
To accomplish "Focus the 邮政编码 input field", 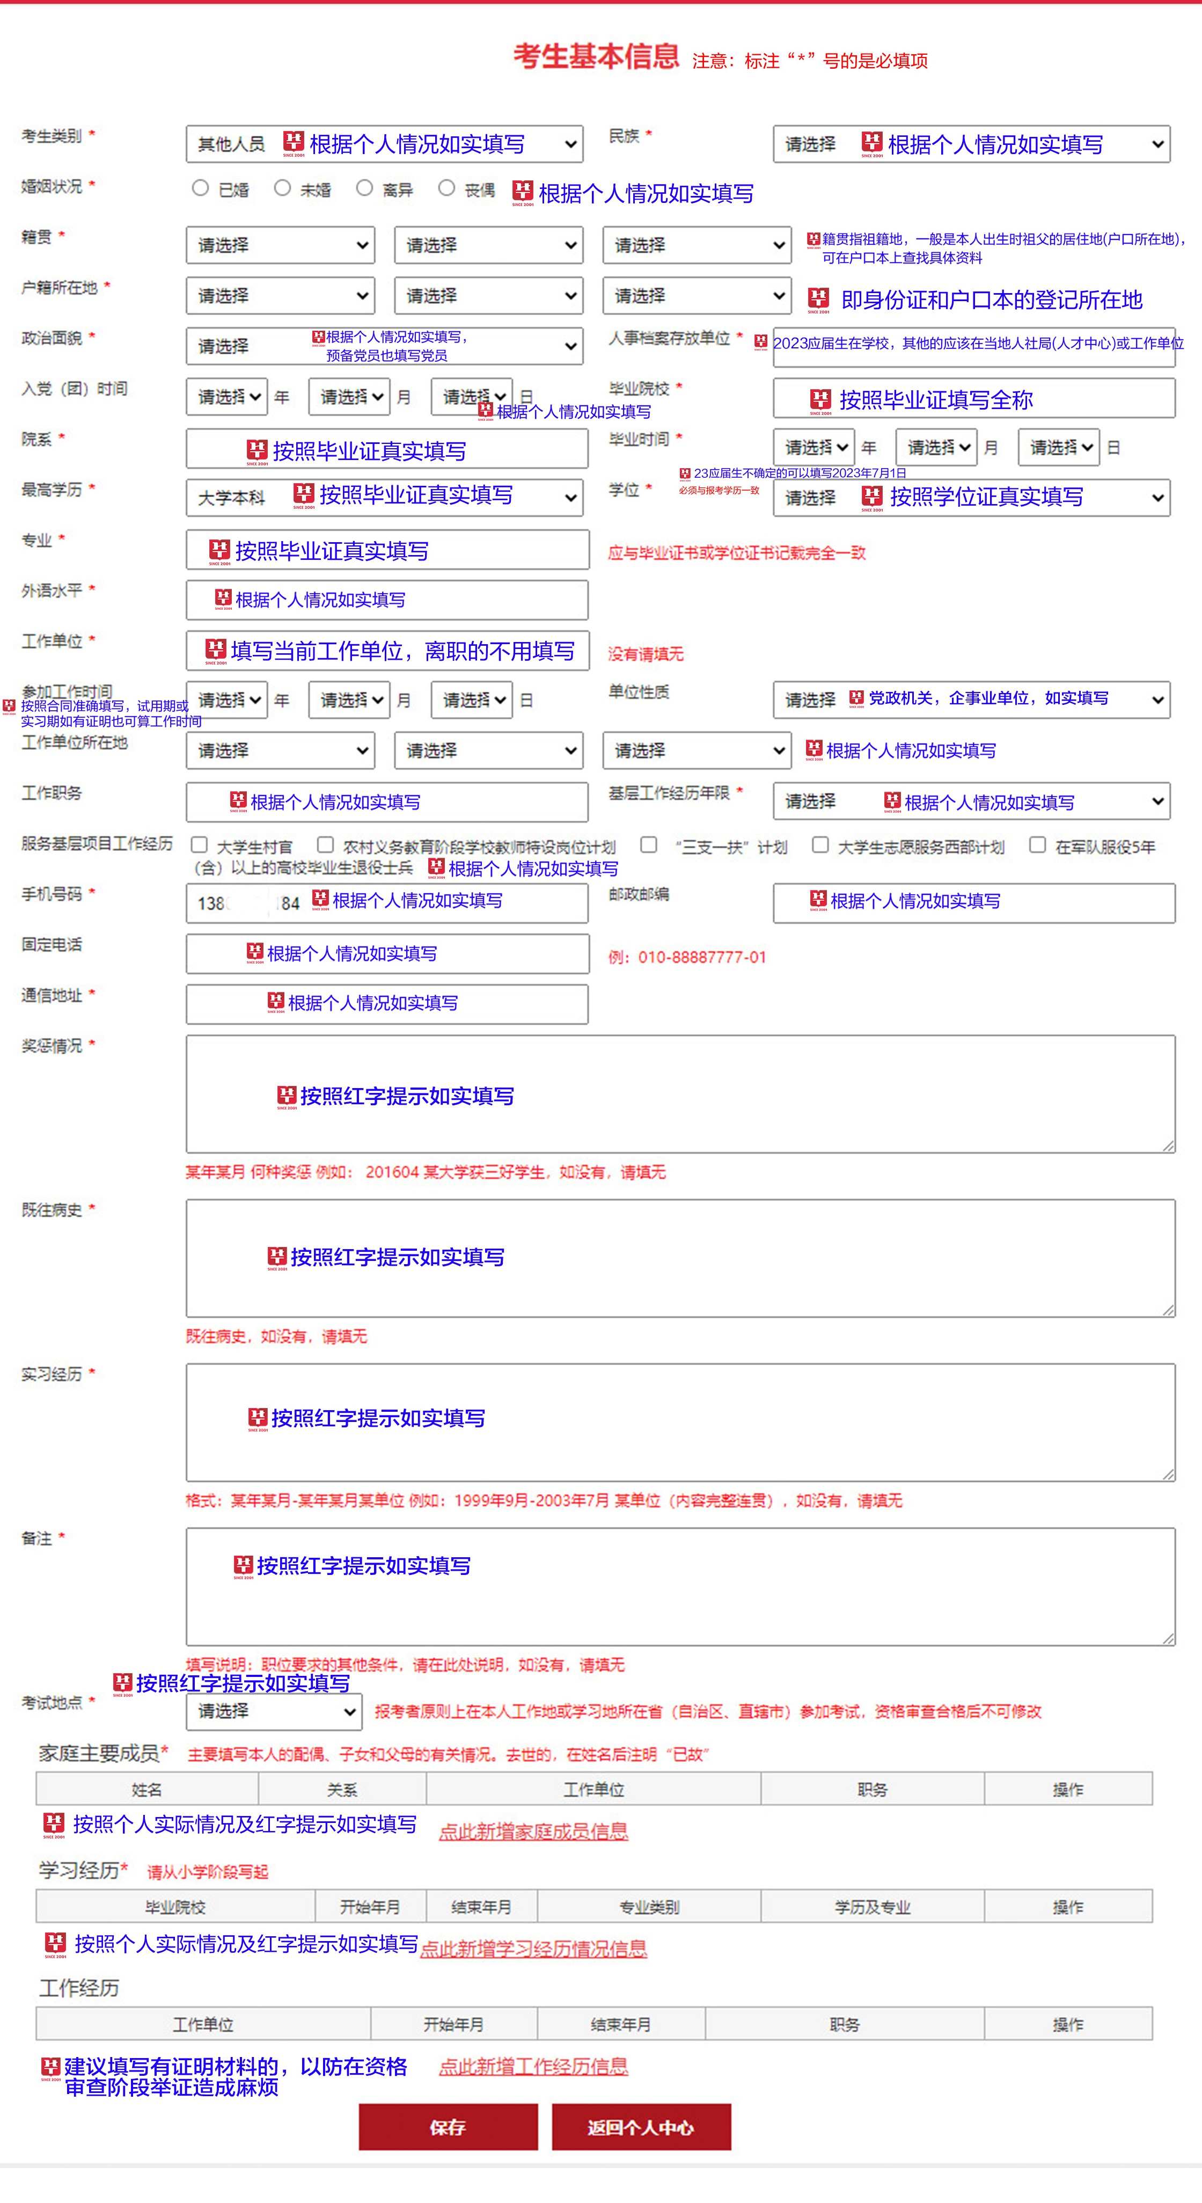I will tap(974, 903).
